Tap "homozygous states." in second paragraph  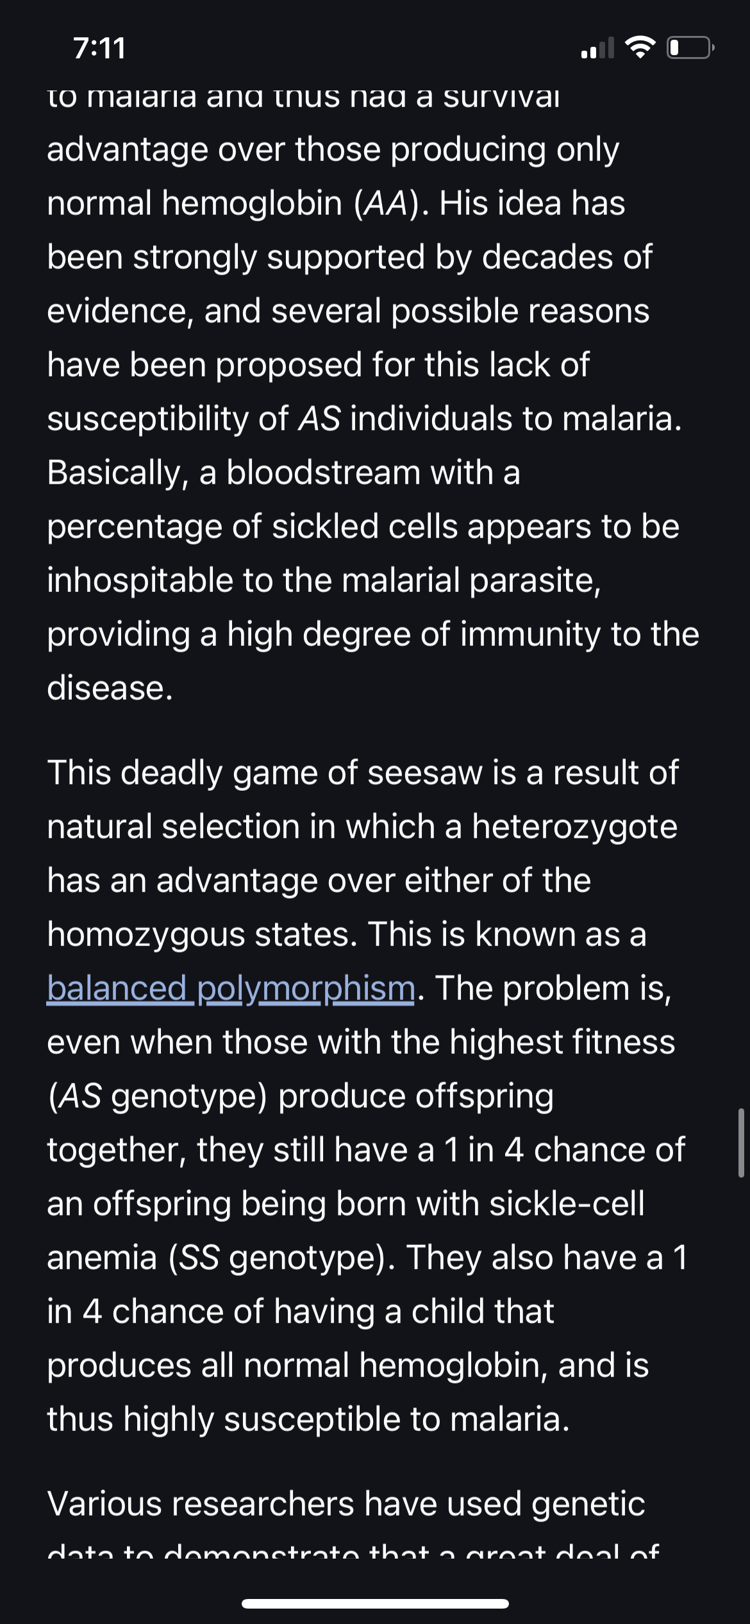point(203,935)
